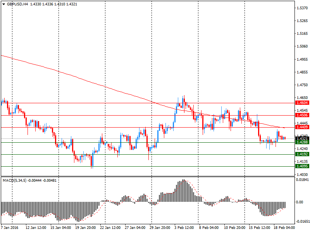Click the 10 Feb 20:00 time label
Viewport: 310px width, 232px height.
(x=234, y=227)
